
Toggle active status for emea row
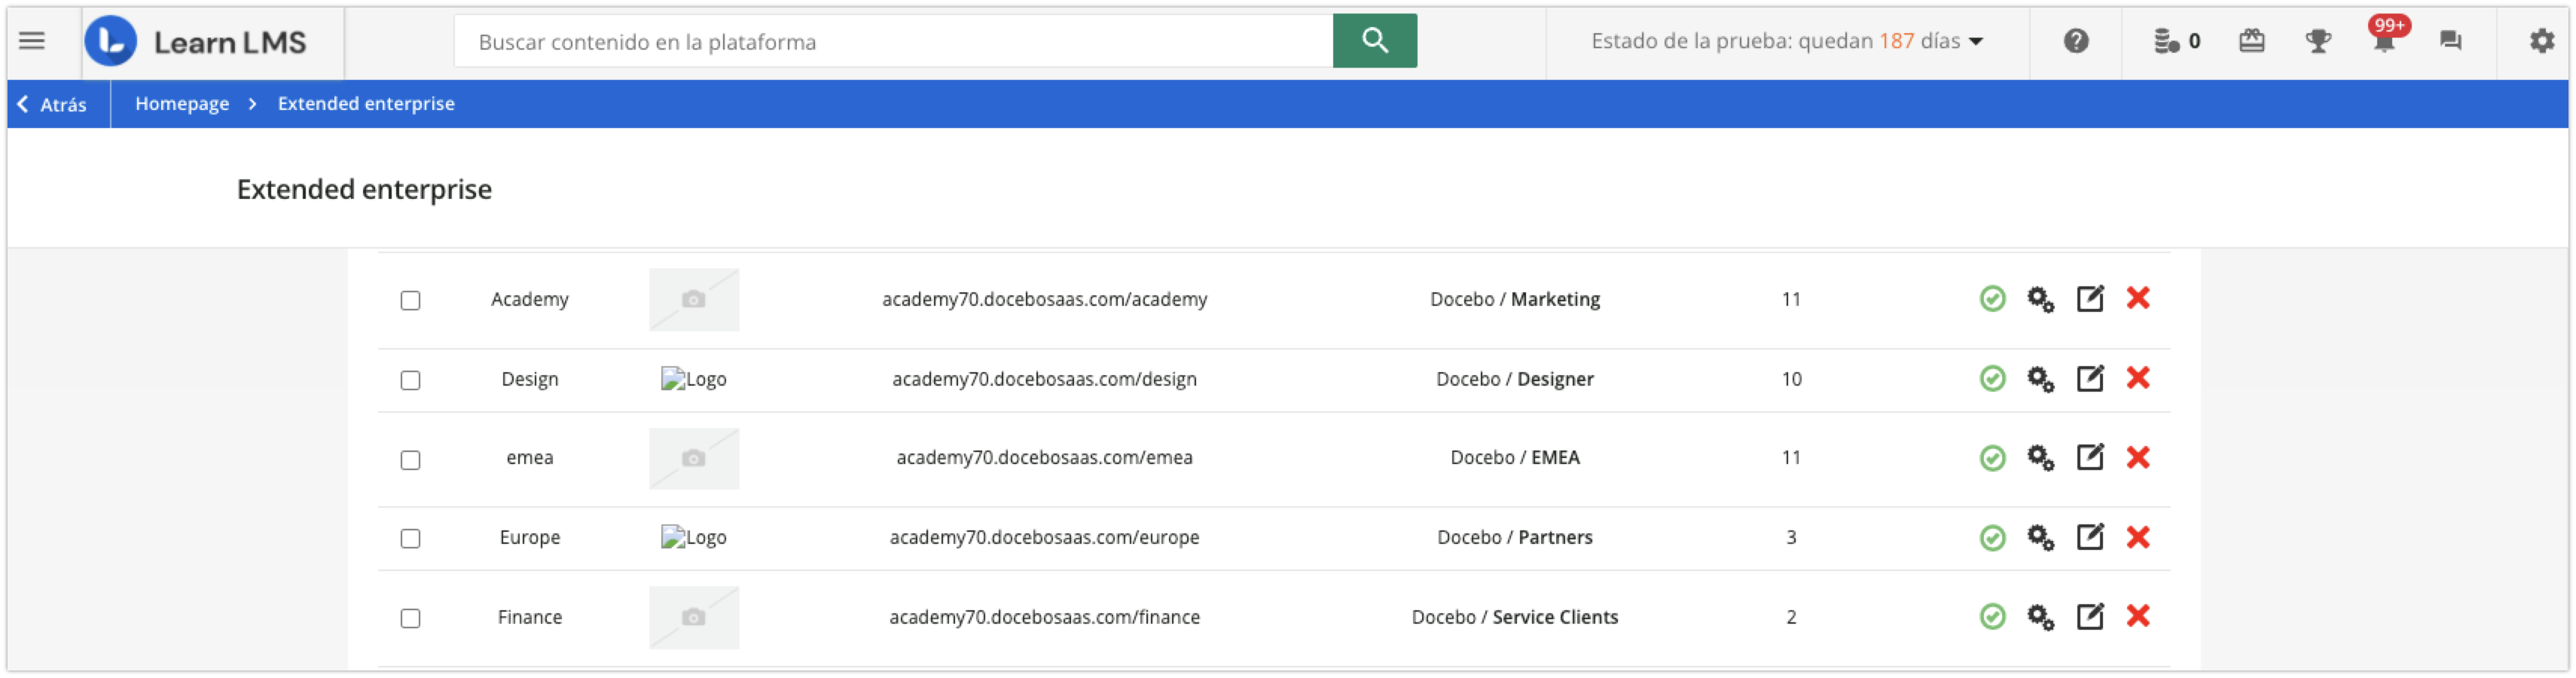pos(1992,458)
